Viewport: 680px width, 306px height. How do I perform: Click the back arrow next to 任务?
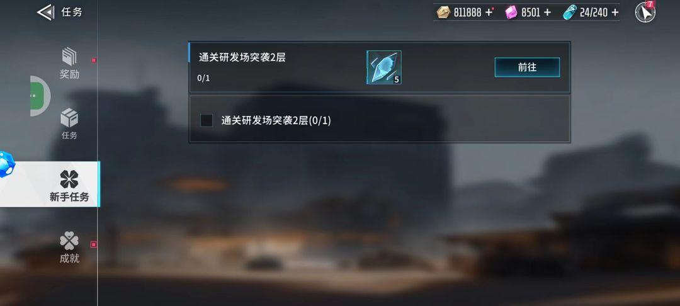[x=45, y=12]
